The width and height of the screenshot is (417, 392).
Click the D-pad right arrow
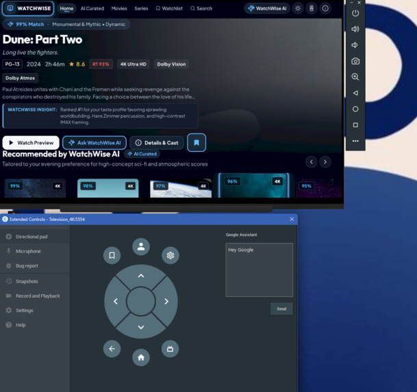coord(166,302)
